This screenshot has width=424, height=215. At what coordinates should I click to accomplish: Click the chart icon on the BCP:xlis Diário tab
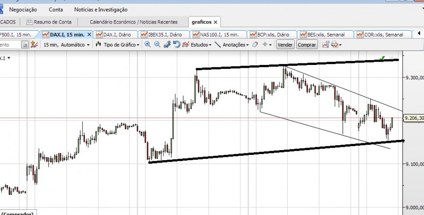coord(253,35)
